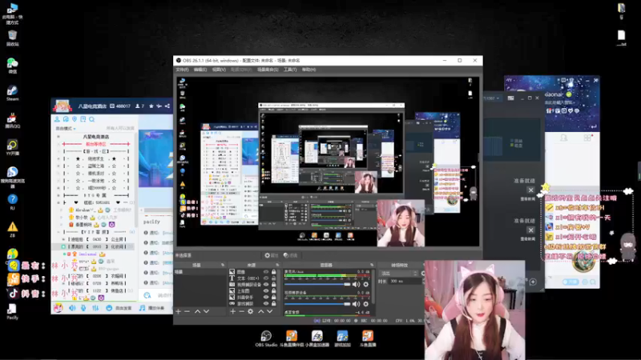Open the YY开播 desktop icon
This screenshot has height=360, width=641.
[x=12, y=147]
